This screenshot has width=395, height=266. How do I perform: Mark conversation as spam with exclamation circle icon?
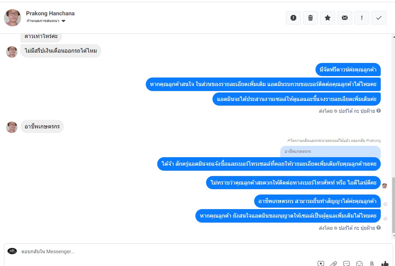(293, 18)
